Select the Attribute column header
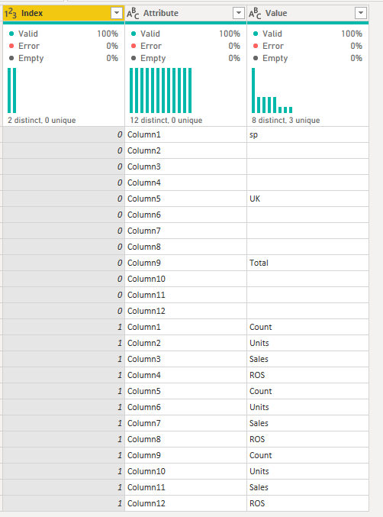The width and height of the screenshot is (383, 517). tap(185, 13)
